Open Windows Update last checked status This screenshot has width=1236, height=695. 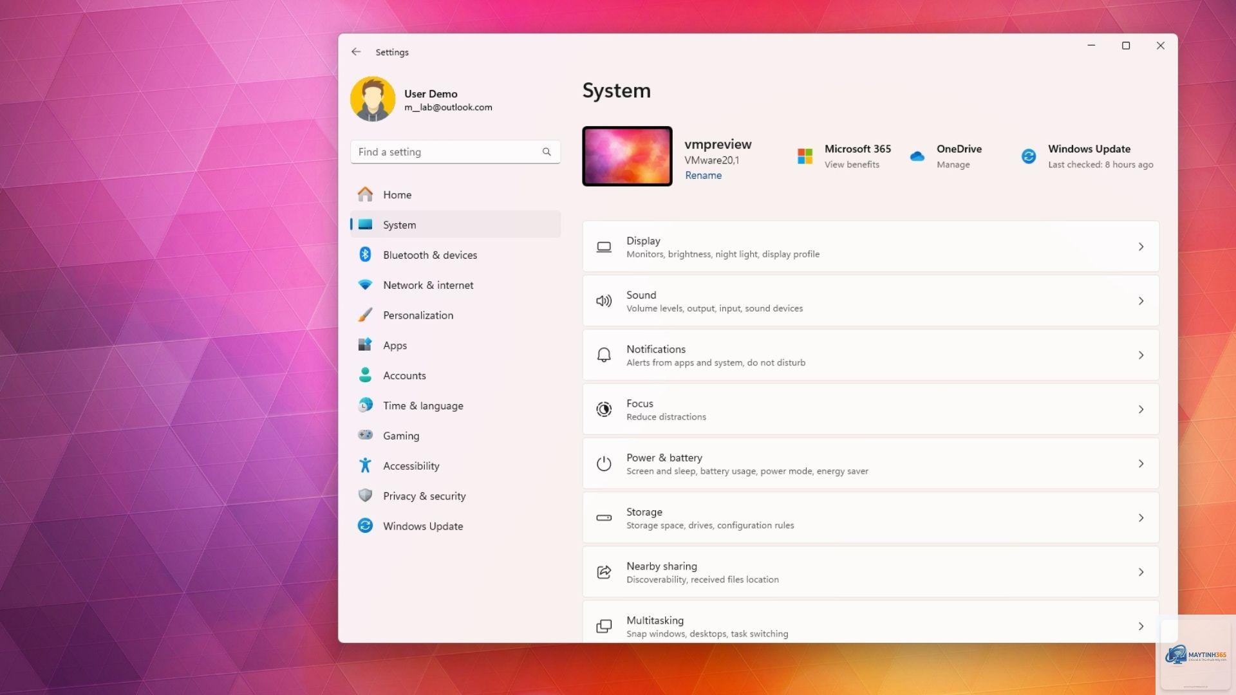pos(1100,164)
